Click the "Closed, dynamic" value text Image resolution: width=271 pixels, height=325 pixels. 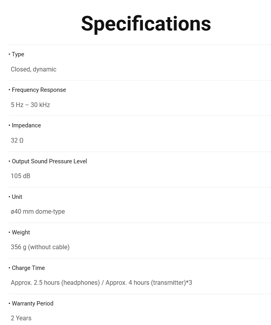click(x=34, y=69)
